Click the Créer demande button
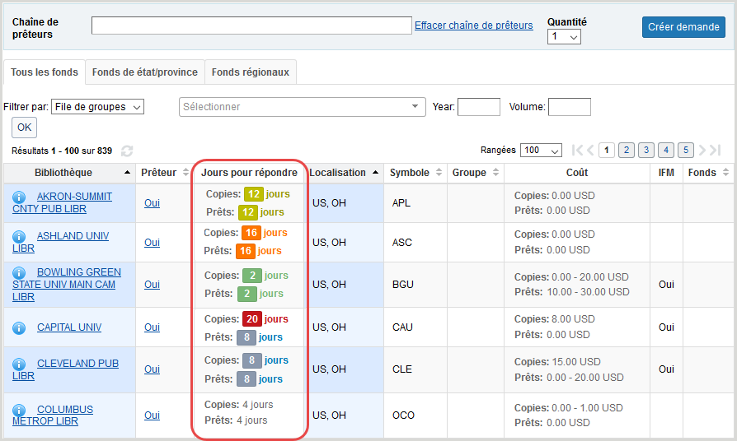This screenshot has height=441, width=737. click(x=683, y=27)
